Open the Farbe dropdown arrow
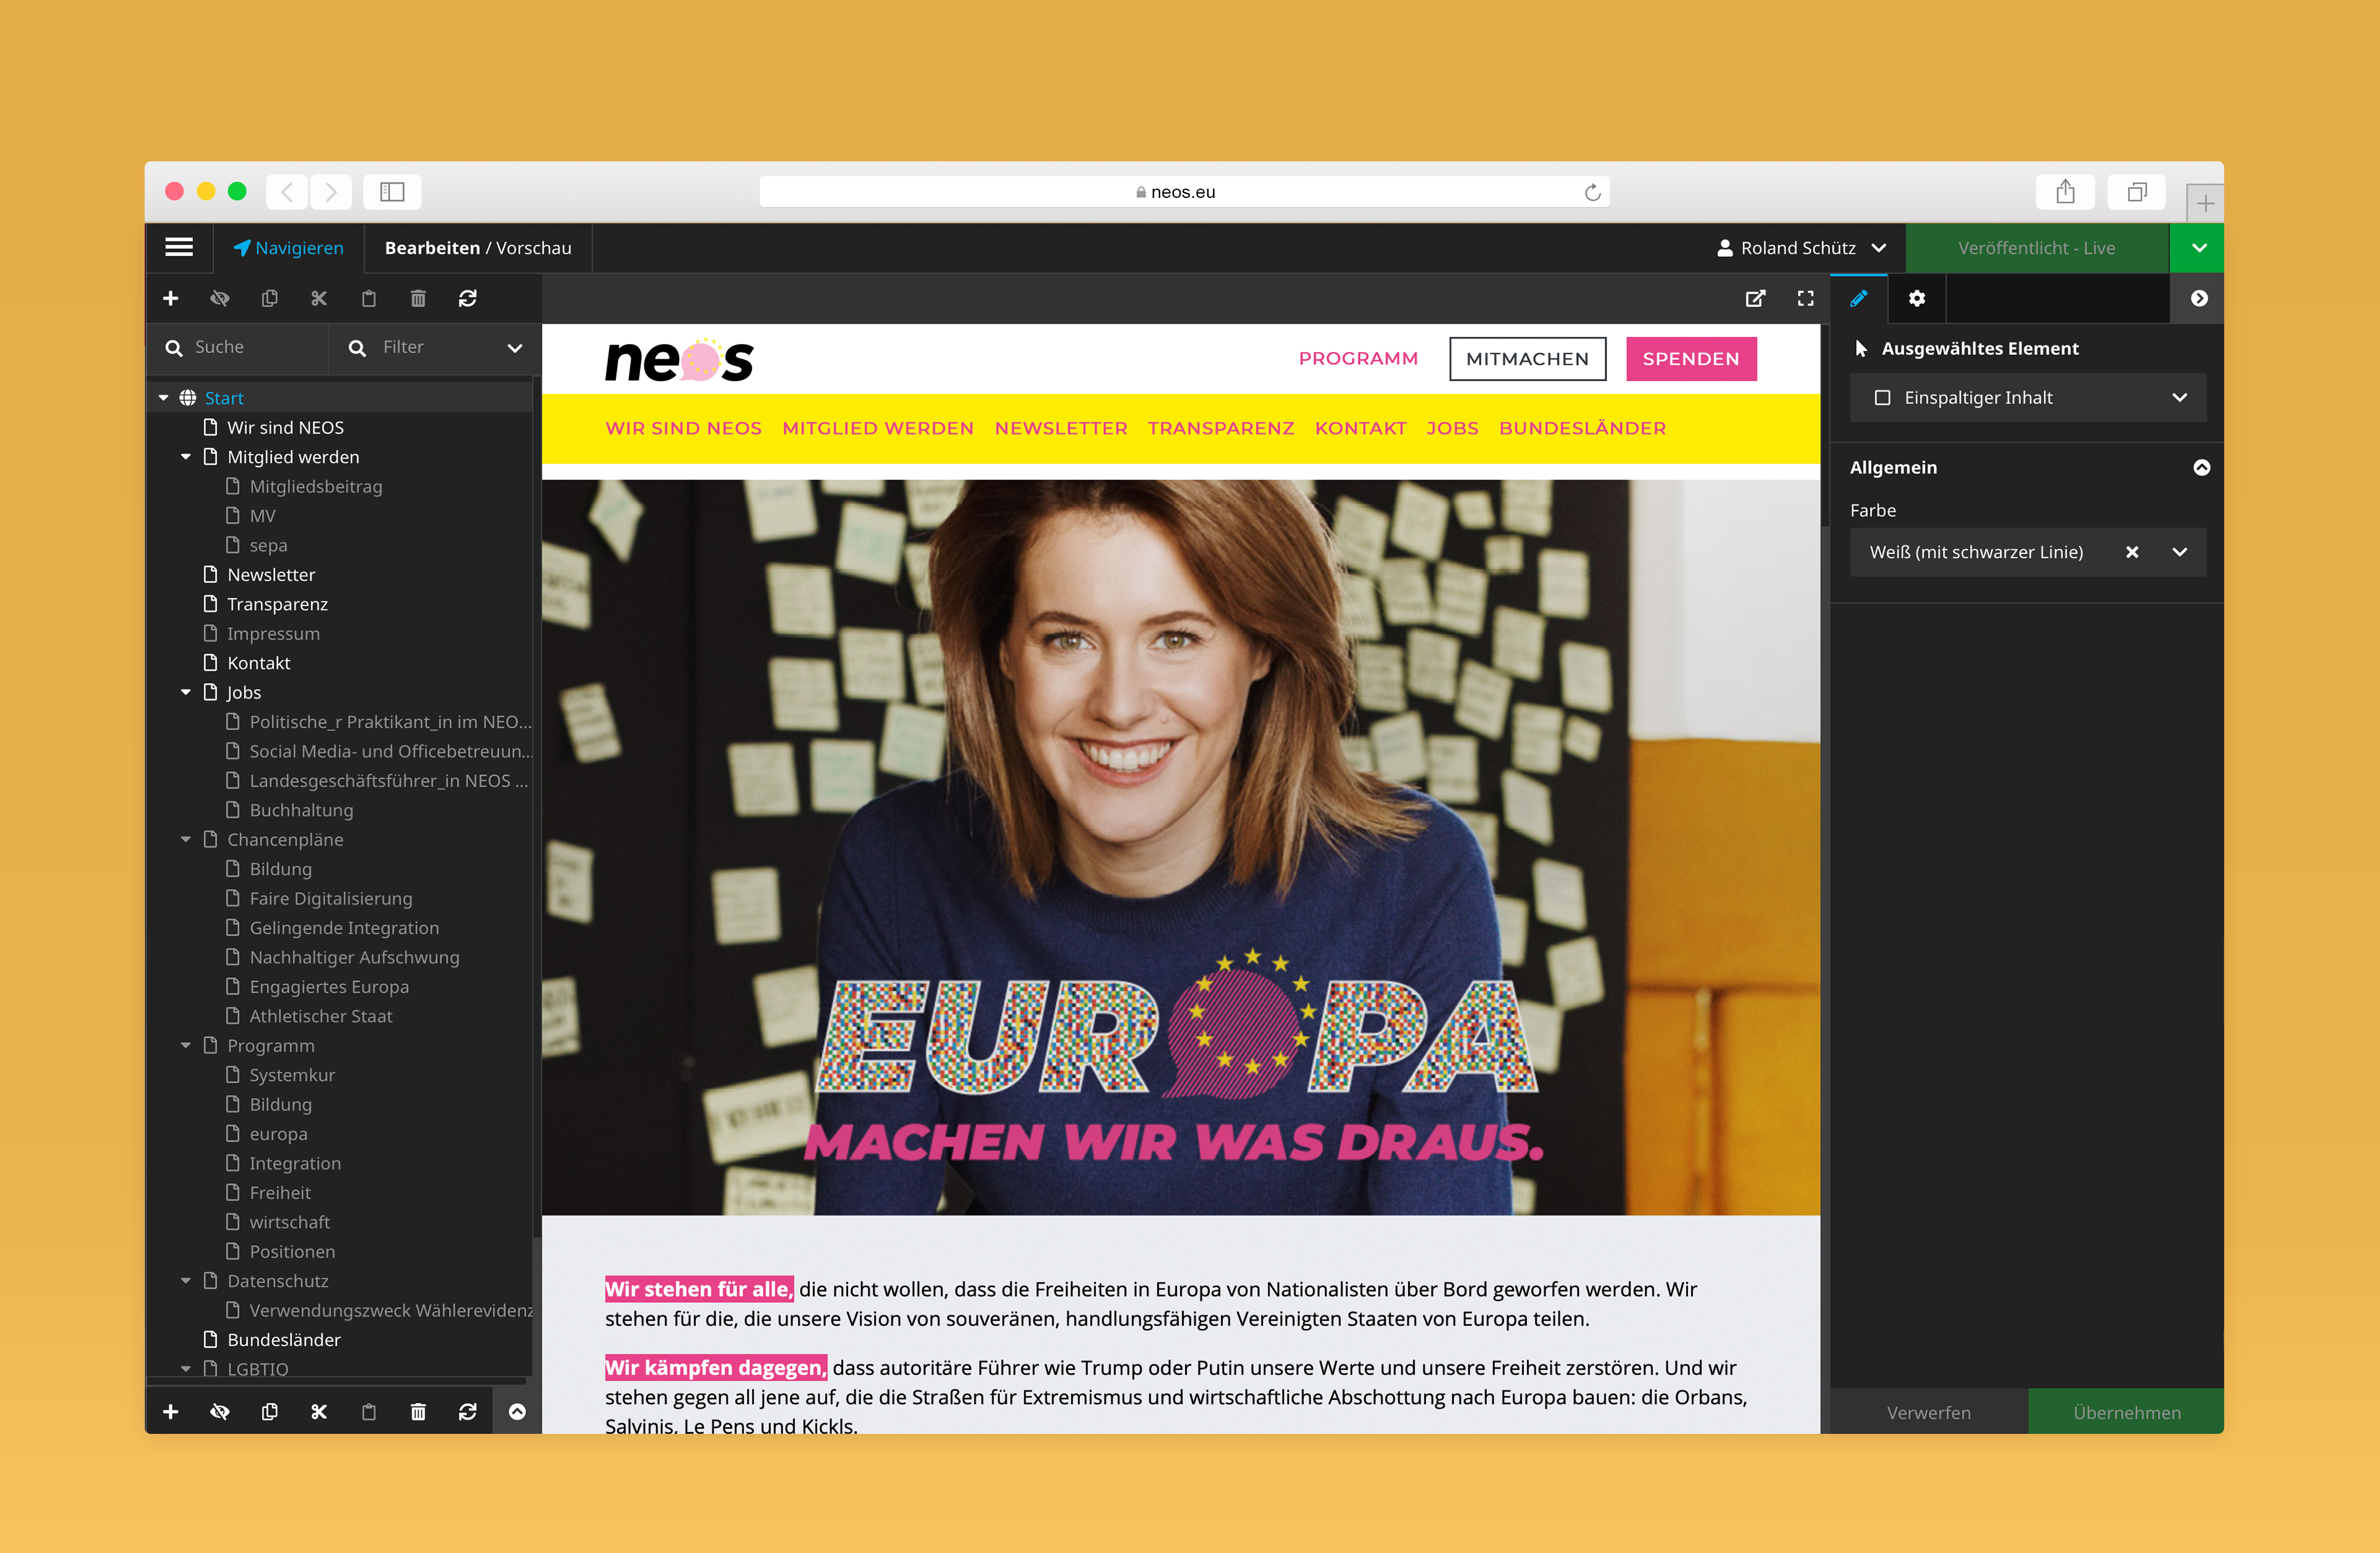The height and width of the screenshot is (1553, 2380). click(x=2180, y=552)
